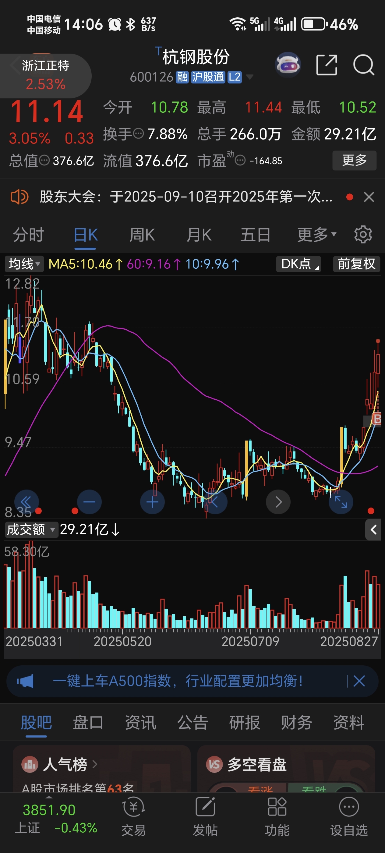This screenshot has height=853, width=385.
Task: Zoom out chart with minus button
Action: pos(89,502)
